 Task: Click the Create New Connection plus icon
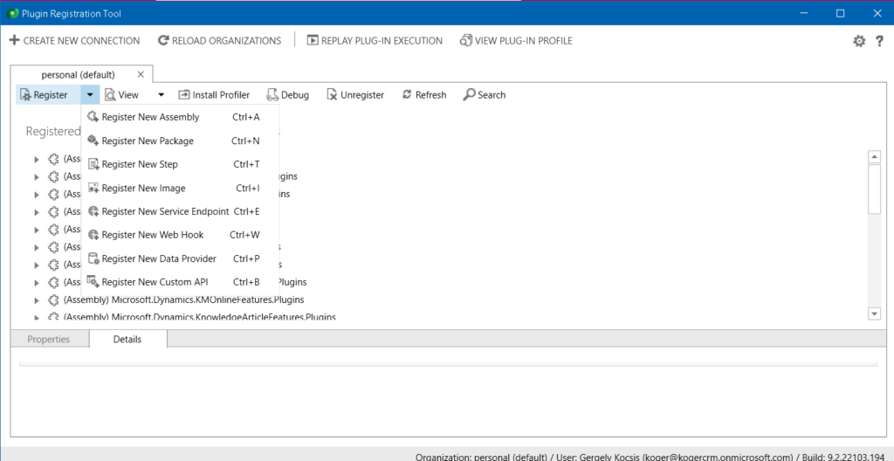(14, 40)
